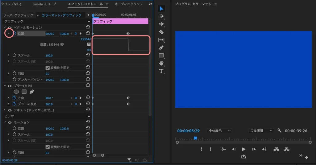Collapse the 位置 velocity graph chevron
The image size is (316, 165).
point(9,33)
